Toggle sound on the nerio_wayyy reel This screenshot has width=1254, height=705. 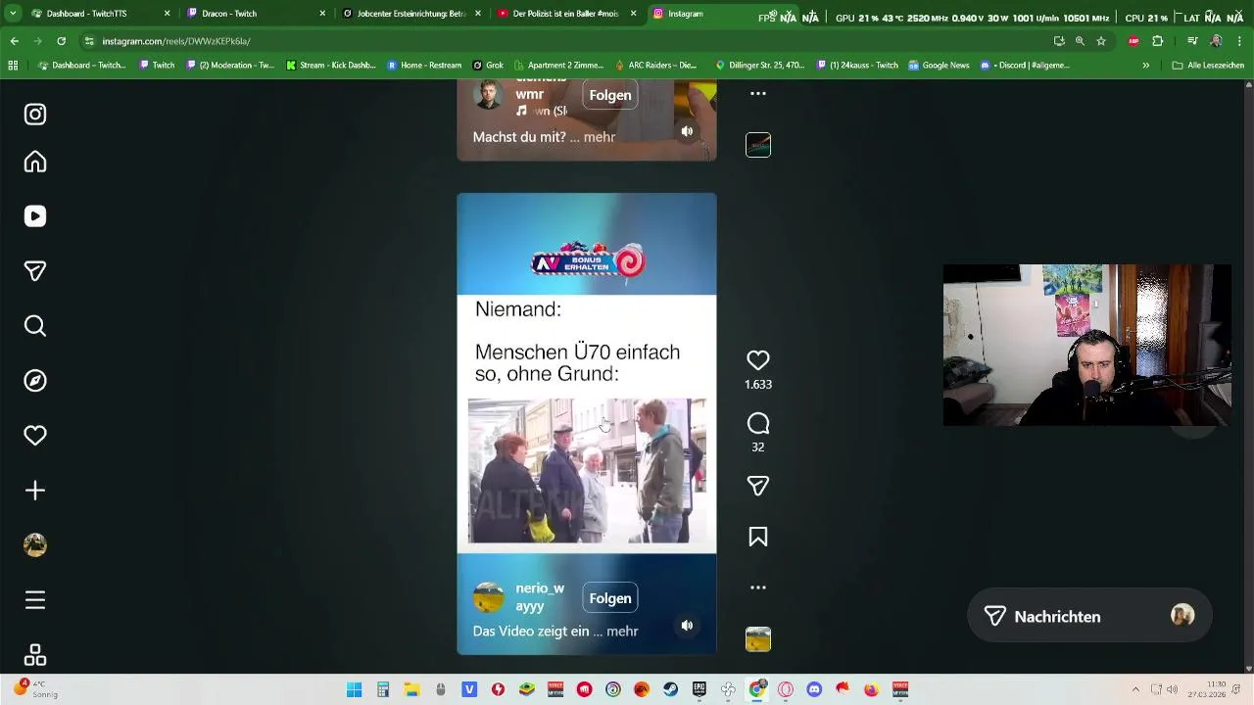(x=687, y=626)
